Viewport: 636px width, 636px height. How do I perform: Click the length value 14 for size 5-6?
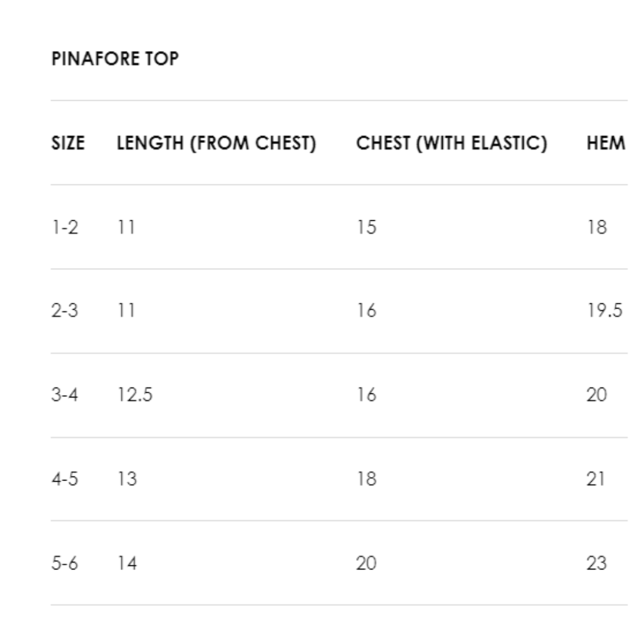(x=127, y=564)
